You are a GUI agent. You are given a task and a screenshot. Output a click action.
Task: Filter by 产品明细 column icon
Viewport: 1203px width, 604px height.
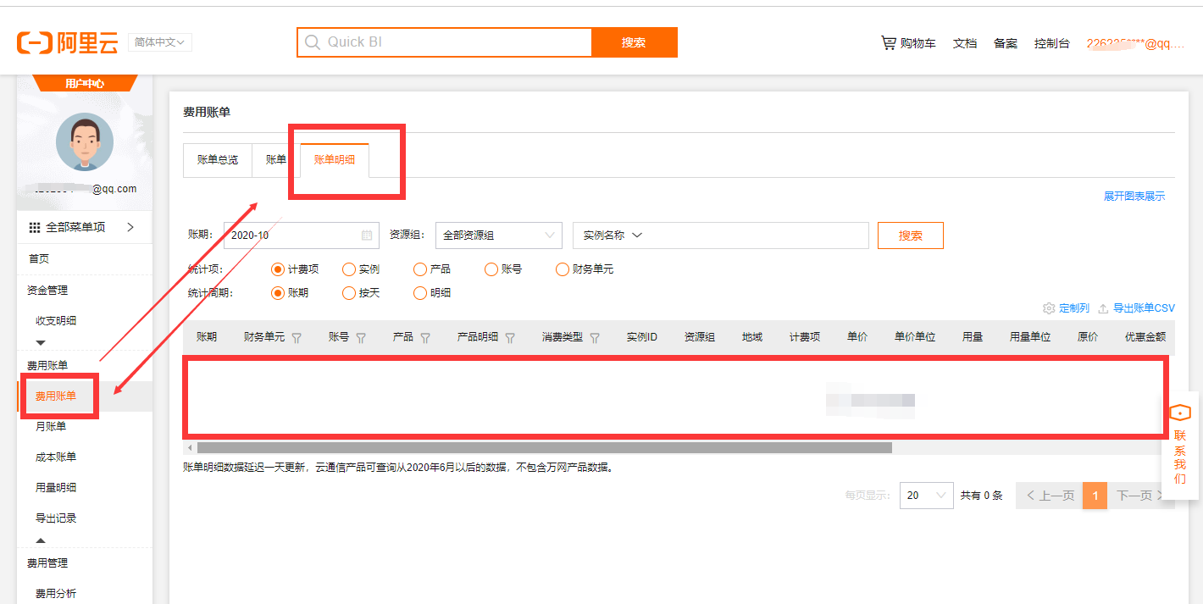(x=510, y=337)
